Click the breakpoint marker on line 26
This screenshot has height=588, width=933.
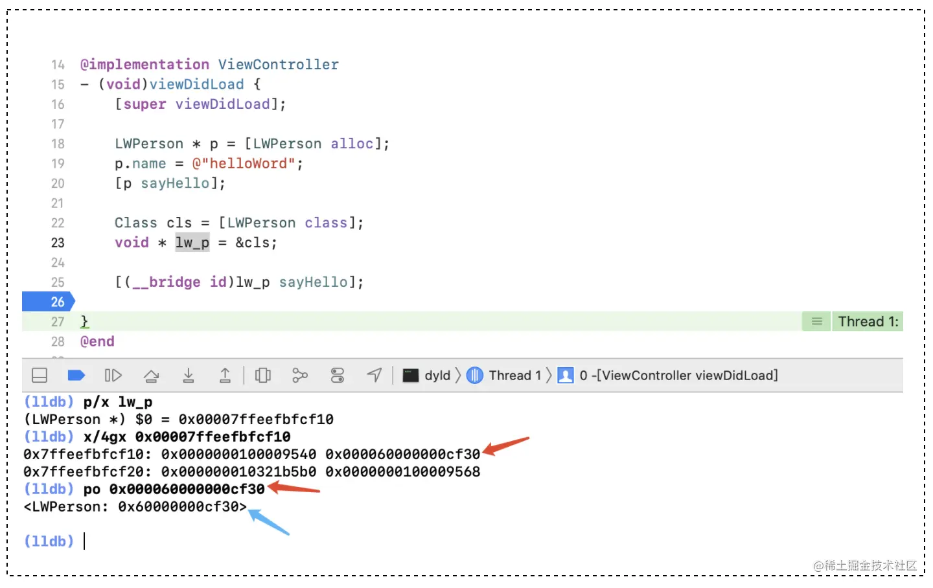49,302
